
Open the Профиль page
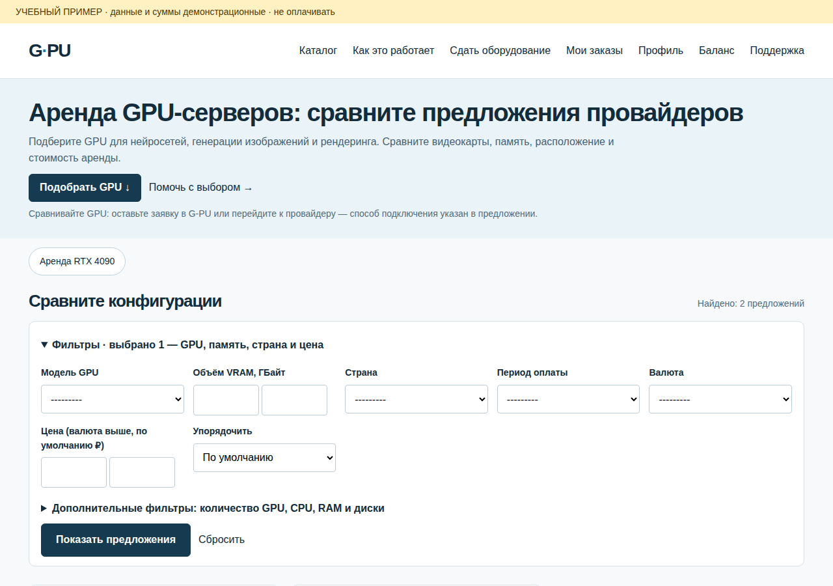pyautogui.click(x=661, y=51)
